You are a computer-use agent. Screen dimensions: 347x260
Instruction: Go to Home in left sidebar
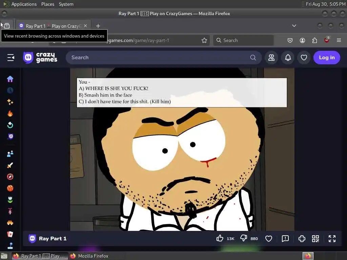[x=10, y=79]
